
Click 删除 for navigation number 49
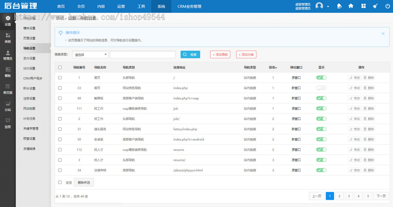[368, 98]
